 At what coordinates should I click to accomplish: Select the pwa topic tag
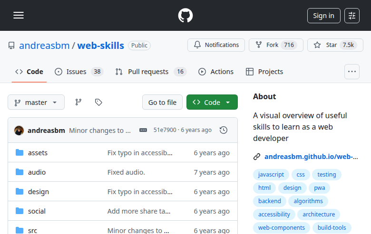point(320,187)
